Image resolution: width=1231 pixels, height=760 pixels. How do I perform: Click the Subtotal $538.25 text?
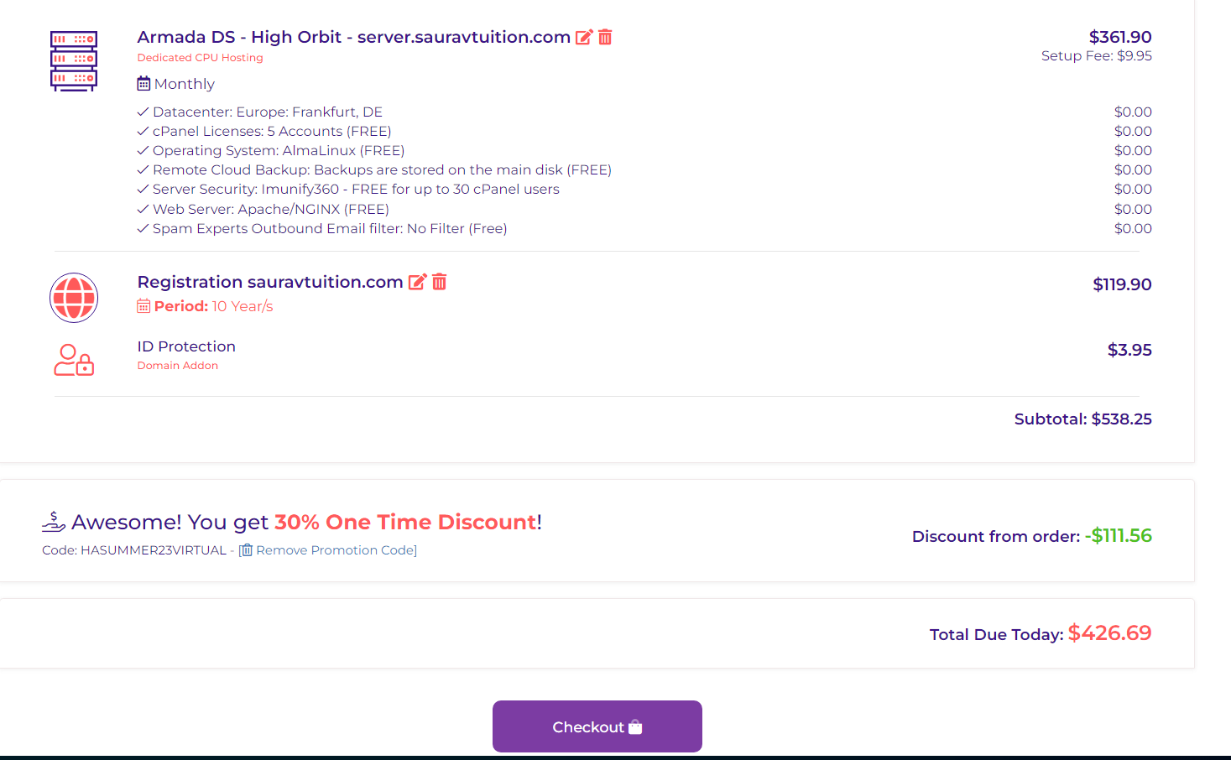(1082, 419)
